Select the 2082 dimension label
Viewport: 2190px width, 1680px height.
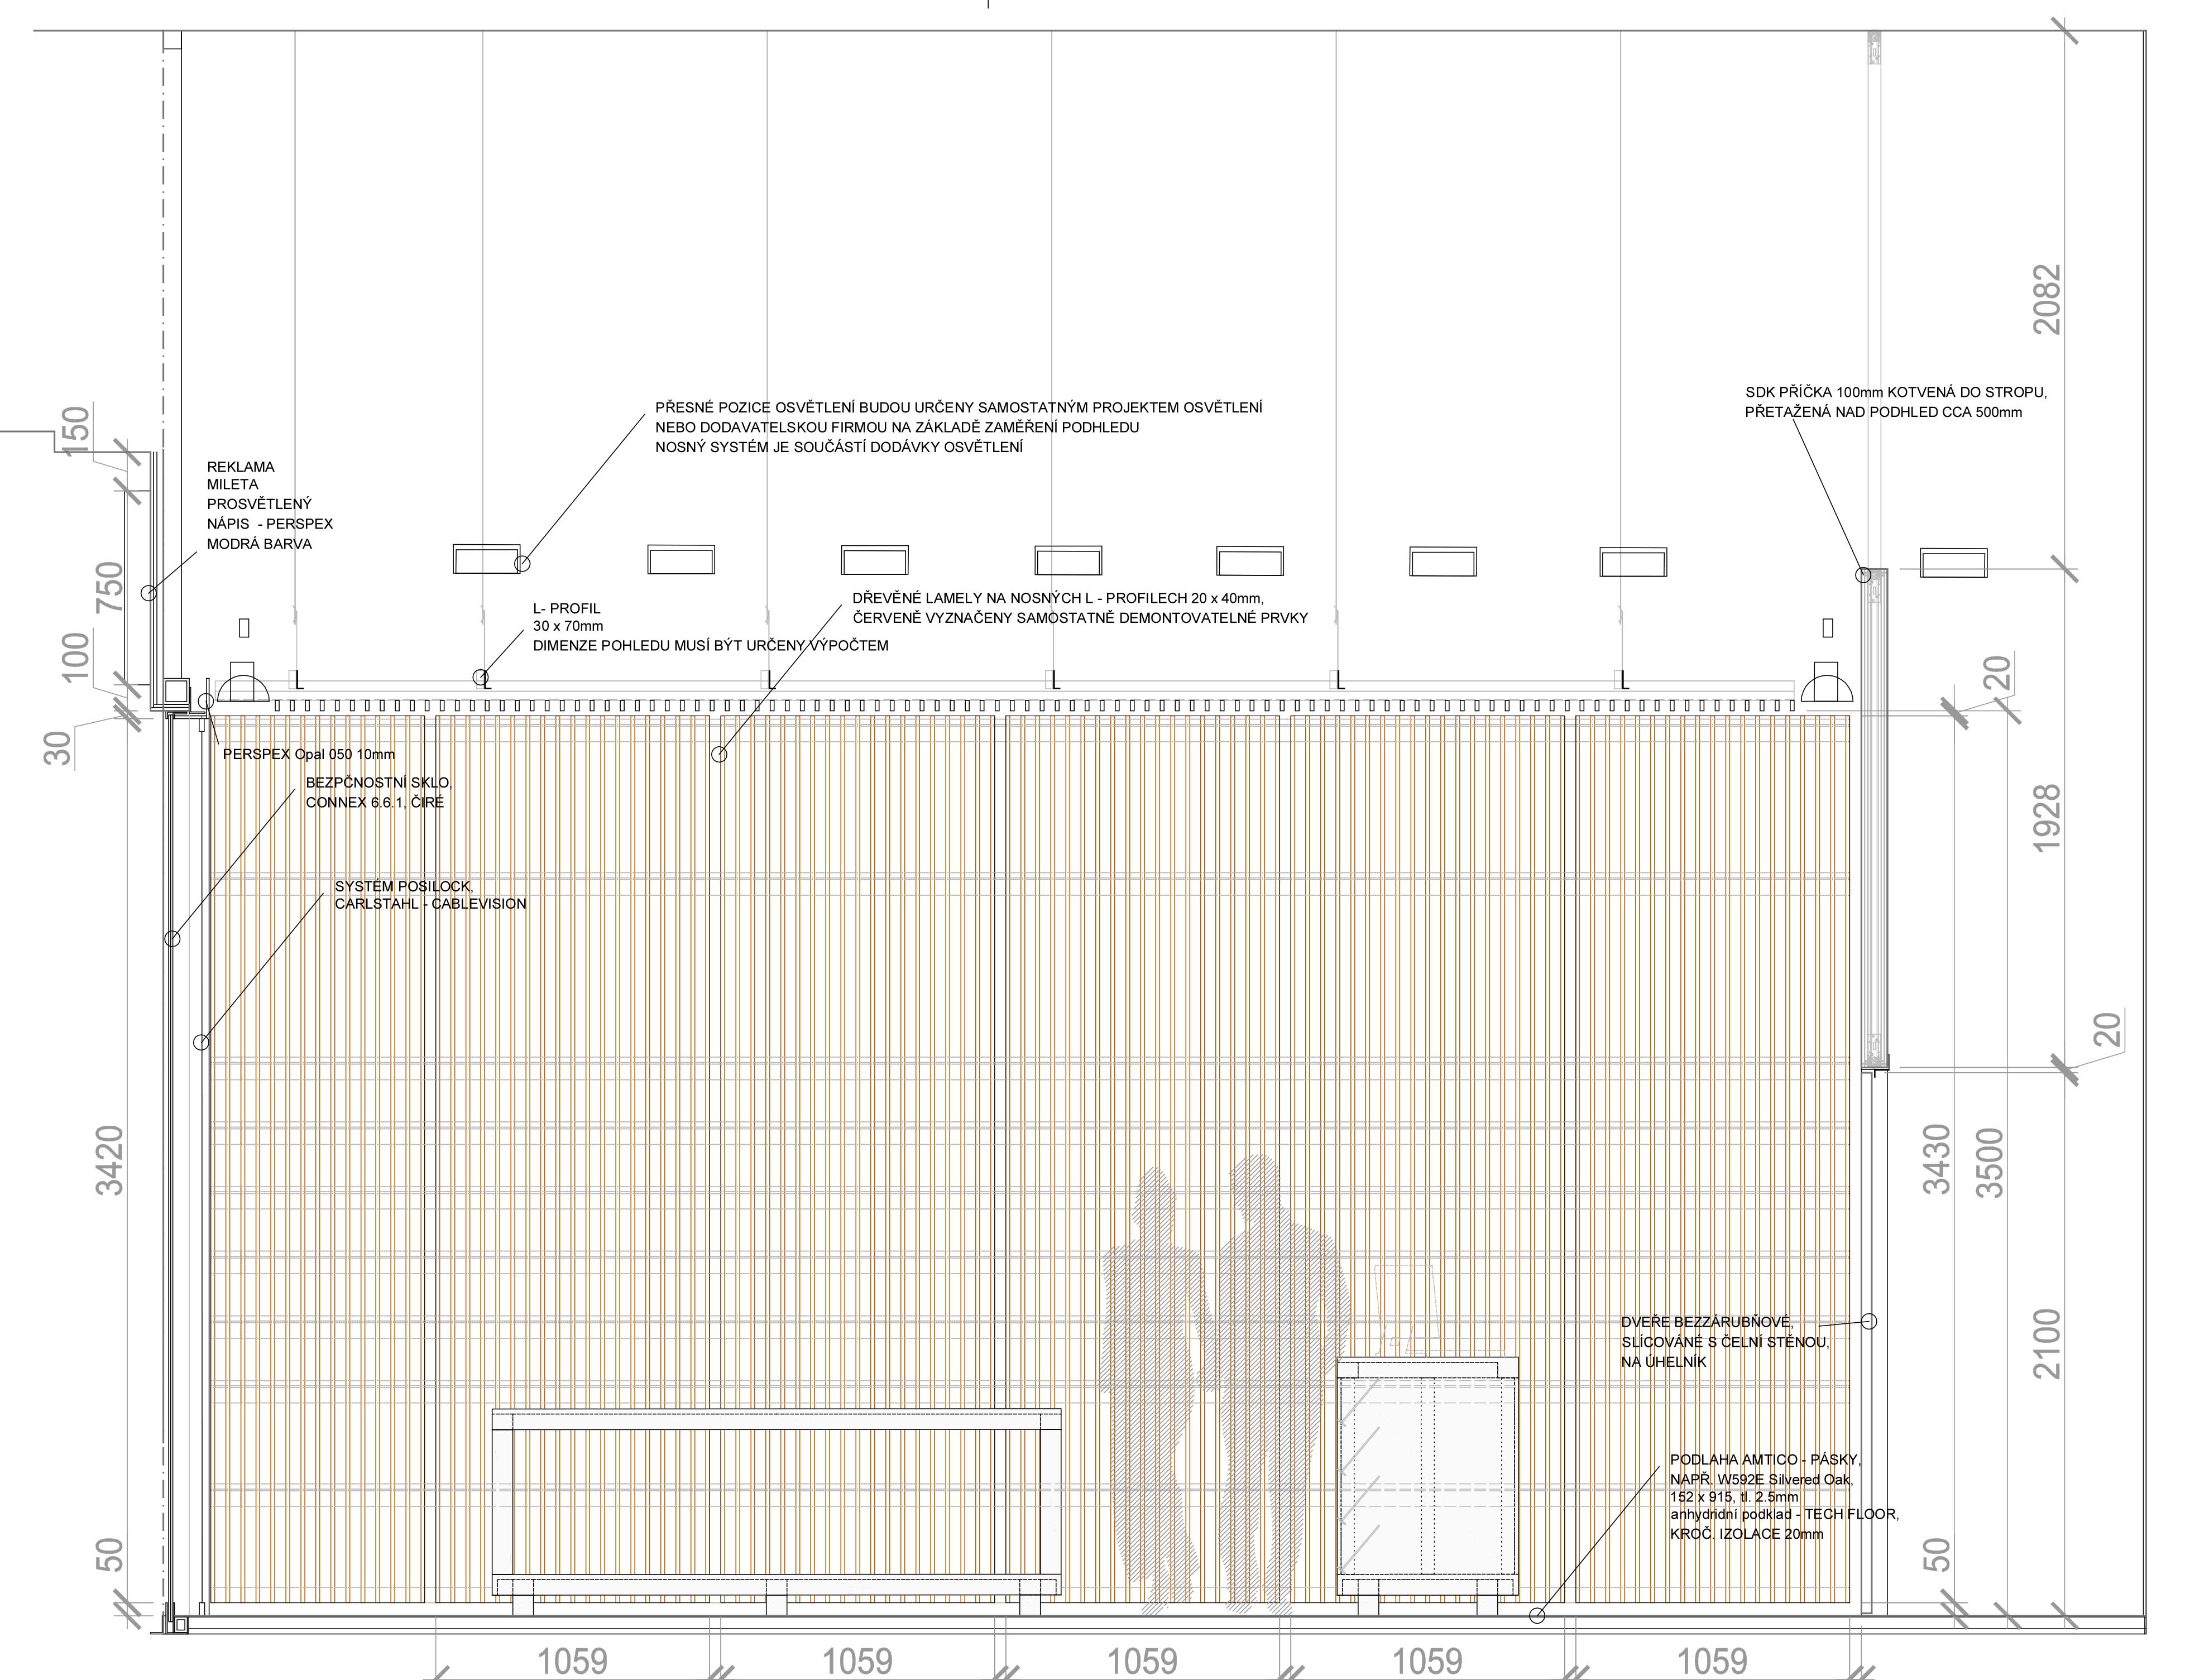pyautogui.click(x=2048, y=299)
